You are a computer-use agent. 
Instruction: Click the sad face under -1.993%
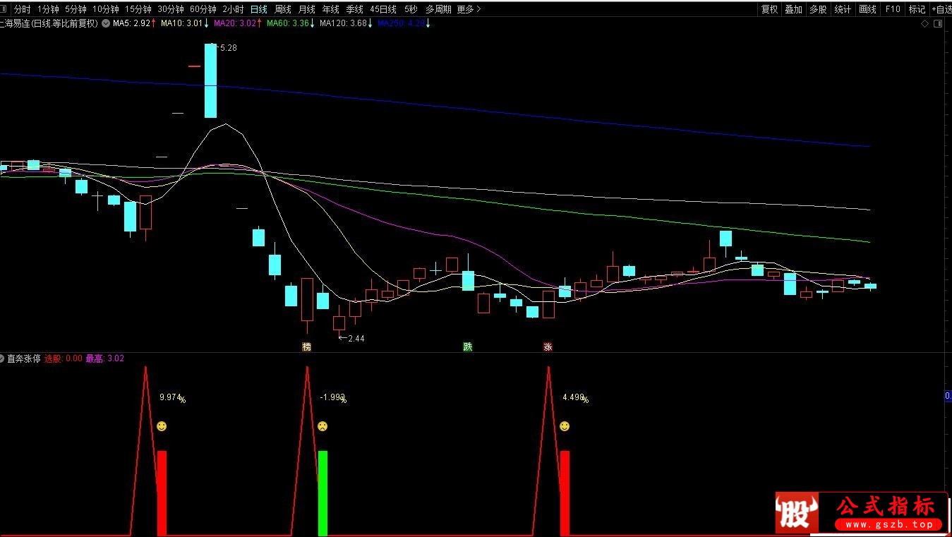pos(322,426)
